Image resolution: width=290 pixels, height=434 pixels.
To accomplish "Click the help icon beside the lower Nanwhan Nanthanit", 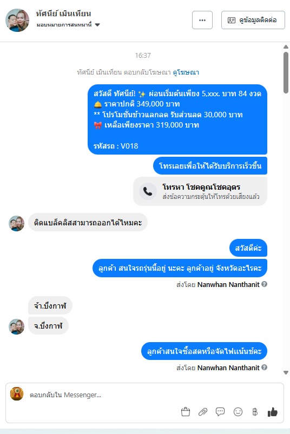I will [x=264, y=368].
